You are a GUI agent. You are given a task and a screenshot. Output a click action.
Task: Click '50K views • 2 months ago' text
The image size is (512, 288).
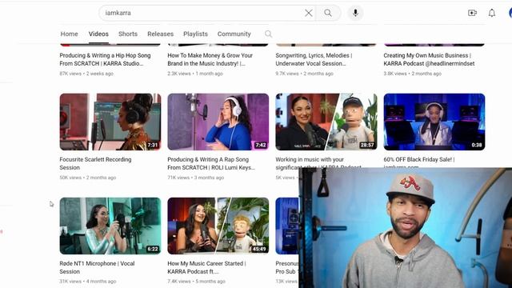coord(88,178)
